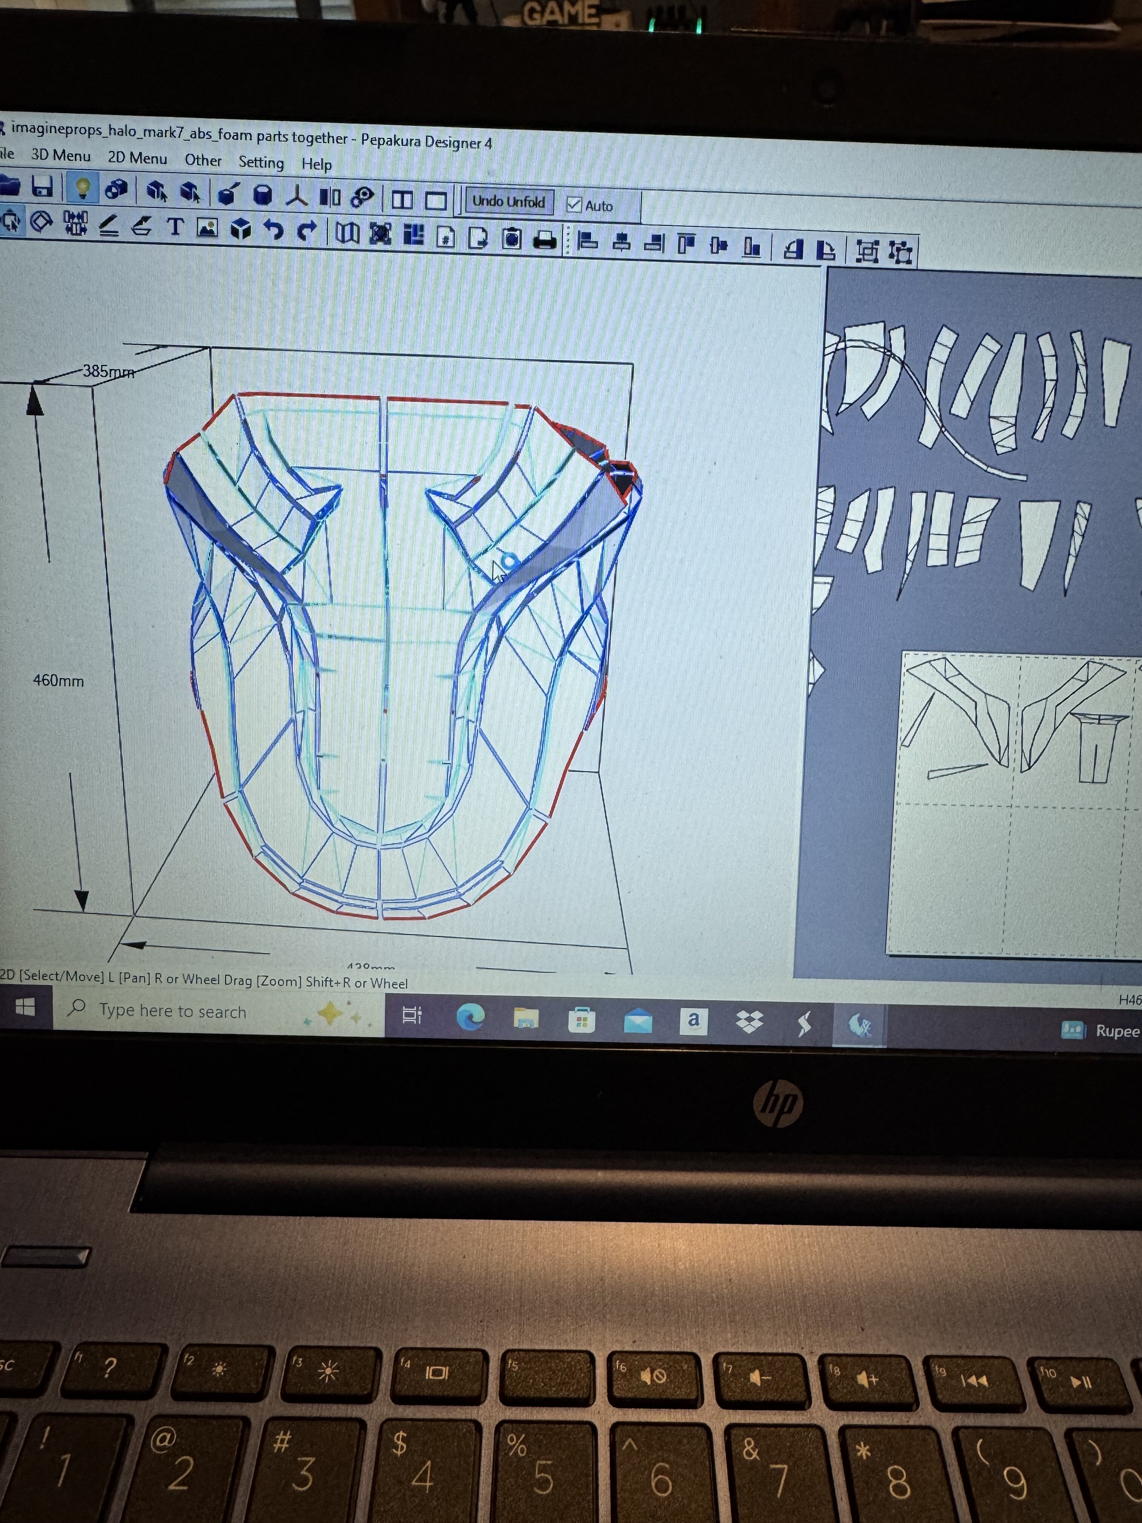
Task: Align parts to vertical middle
Action: point(719,246)
